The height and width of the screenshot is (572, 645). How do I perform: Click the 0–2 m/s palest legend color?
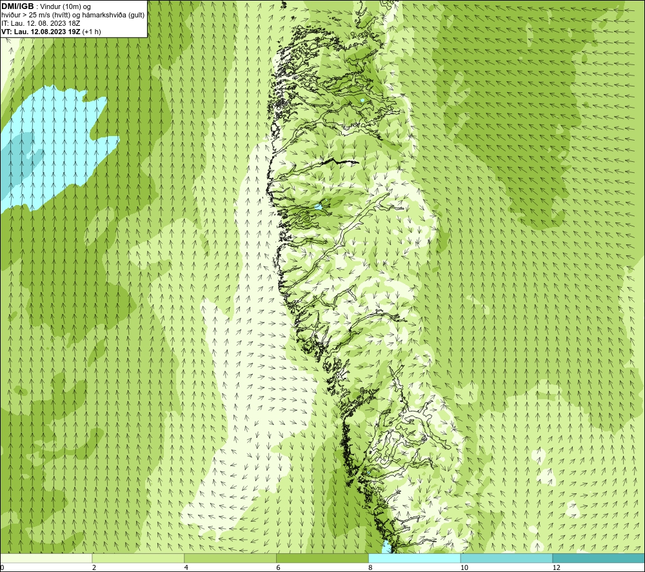[x=46, y=558]
